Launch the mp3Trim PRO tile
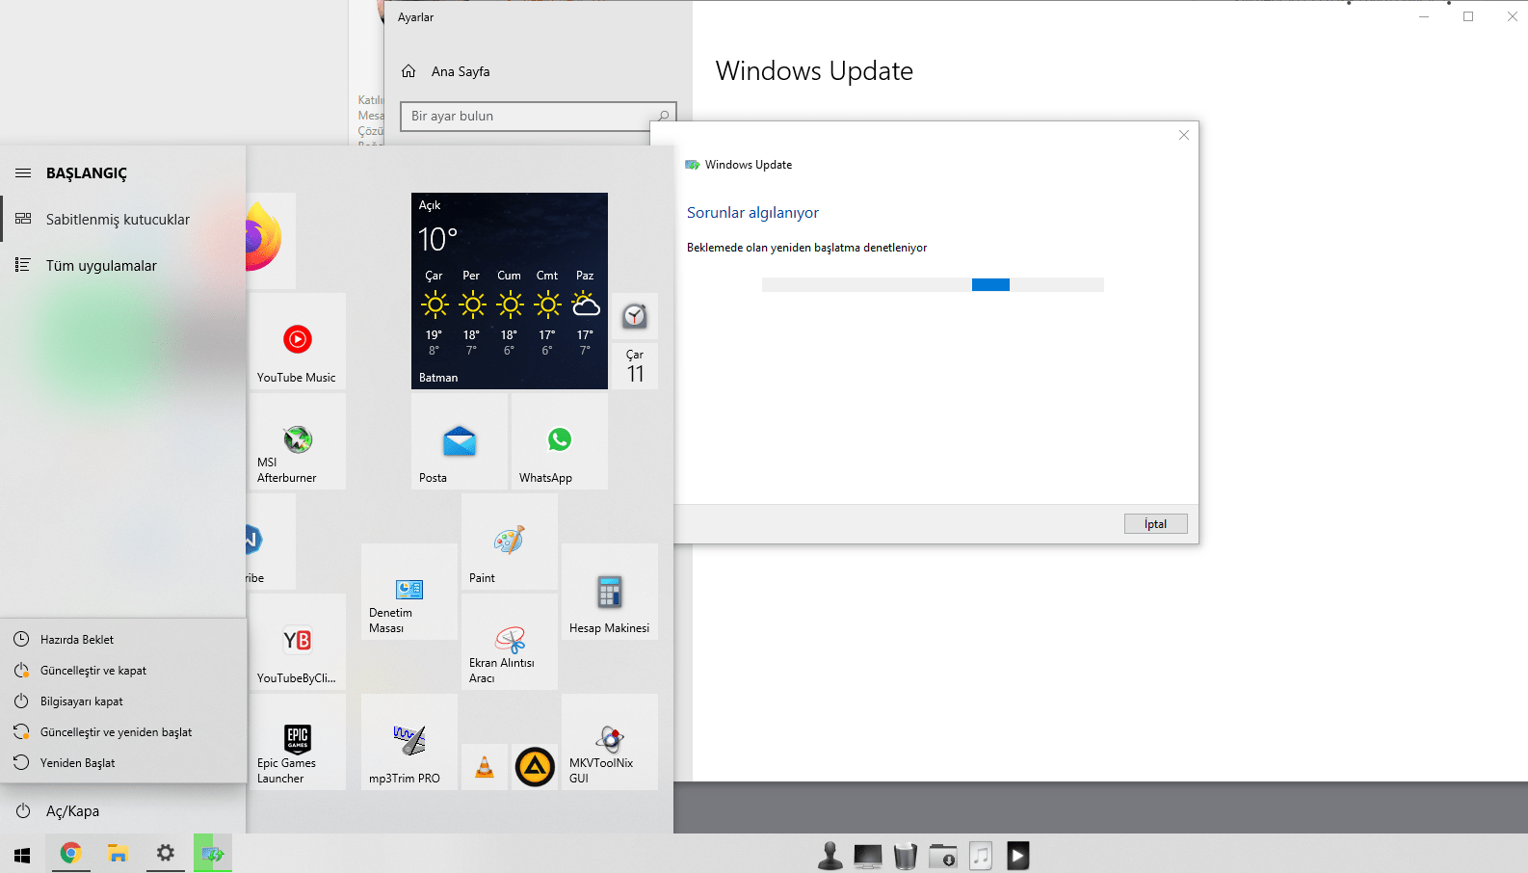This screenshot has width=1528, height=873. (409, 742)
